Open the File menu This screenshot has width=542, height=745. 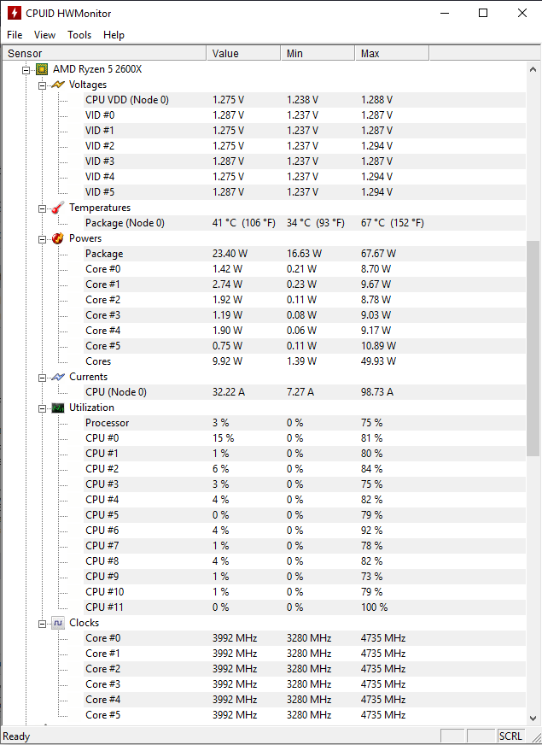(x=15, y=35)
